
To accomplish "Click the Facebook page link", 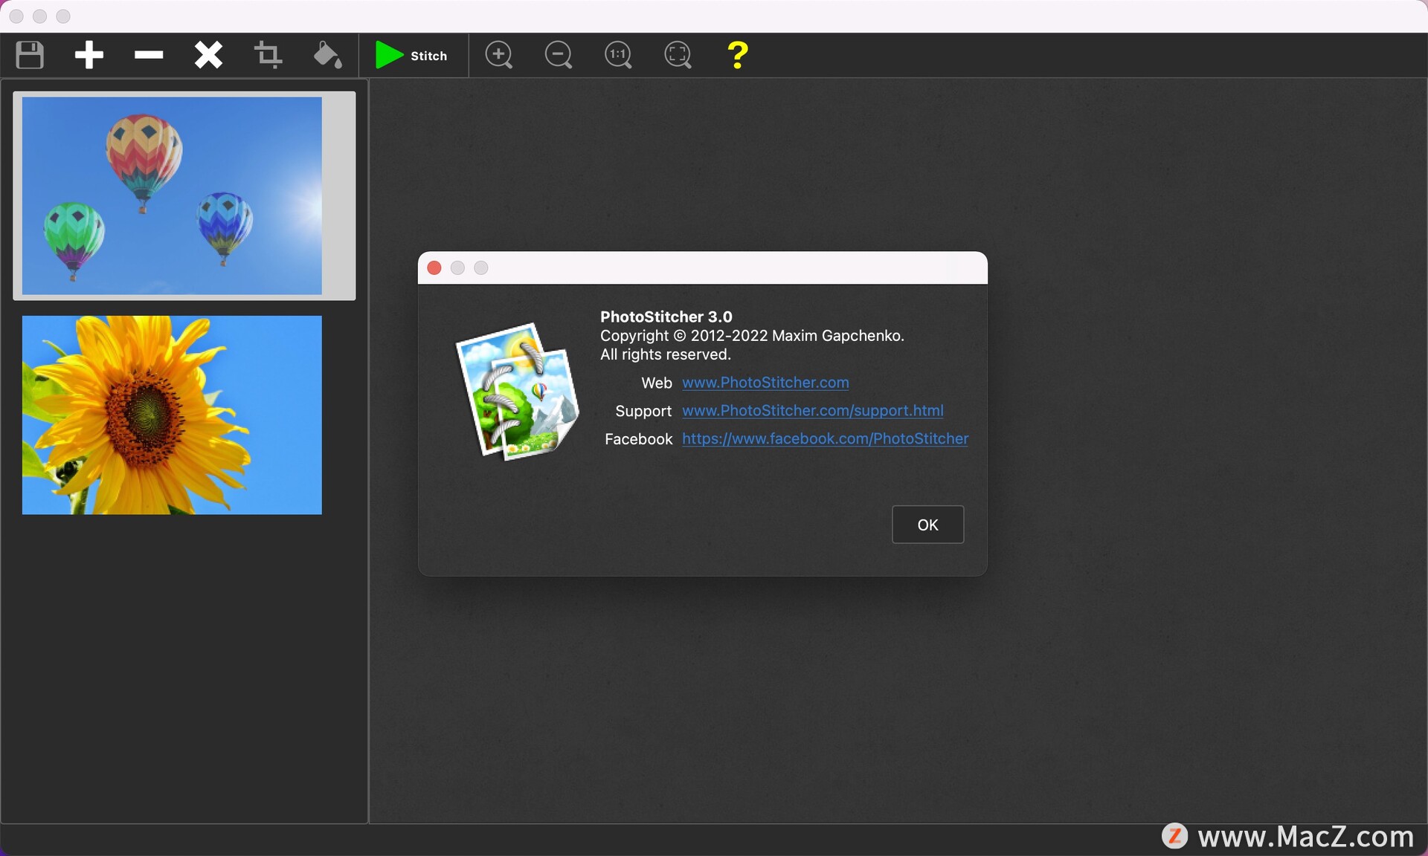I will tap(825, 438).
